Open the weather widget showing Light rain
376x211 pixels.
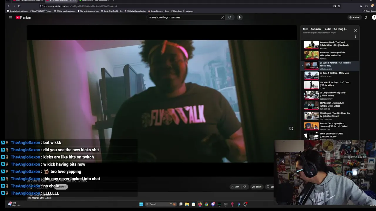[x=14, y=204]
